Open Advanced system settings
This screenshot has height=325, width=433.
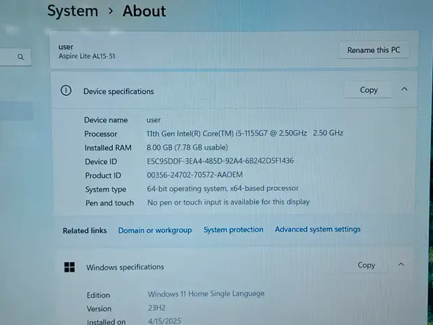(317, 229)
